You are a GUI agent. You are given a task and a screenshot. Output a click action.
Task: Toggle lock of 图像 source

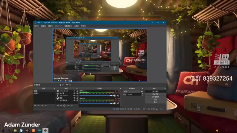point(77,98)
